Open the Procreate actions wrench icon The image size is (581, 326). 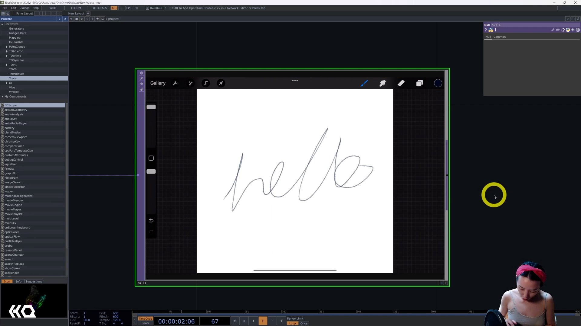click(175, 83)
